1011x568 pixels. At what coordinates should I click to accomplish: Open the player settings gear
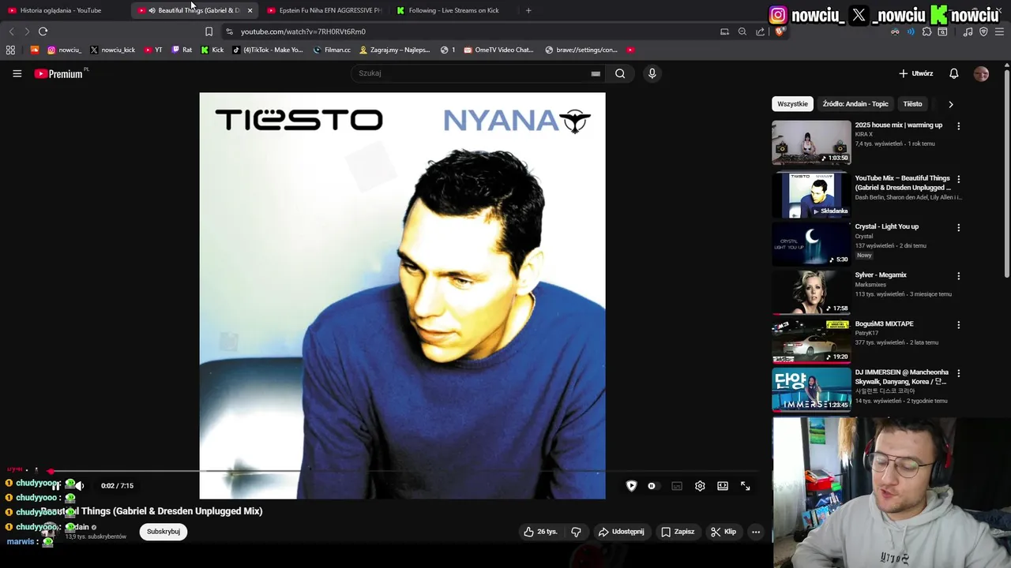[700, 486]
